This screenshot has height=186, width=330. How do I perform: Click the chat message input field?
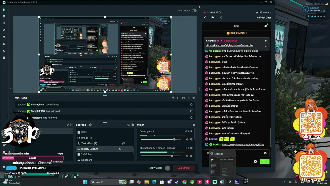[x=236, y=153]
